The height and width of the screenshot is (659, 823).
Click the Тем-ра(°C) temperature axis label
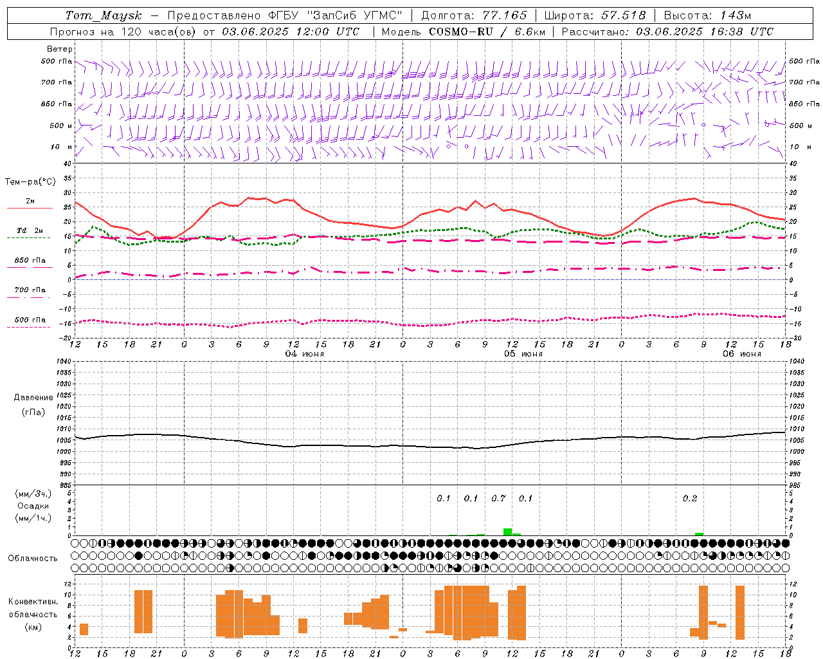[x=30, y=182]
